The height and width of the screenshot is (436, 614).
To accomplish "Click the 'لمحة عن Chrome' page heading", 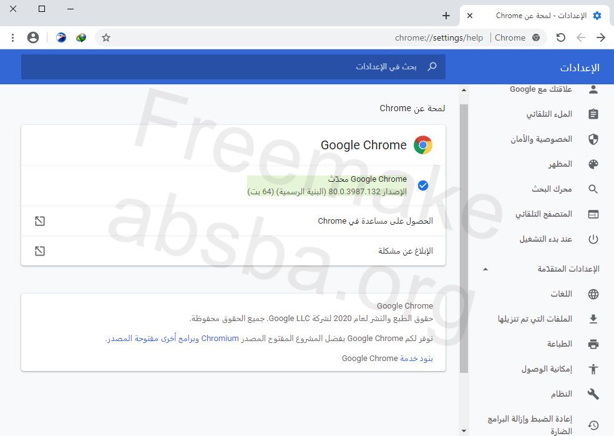I will (412, 108).
